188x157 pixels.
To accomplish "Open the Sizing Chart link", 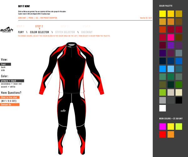I will point(22,18).
